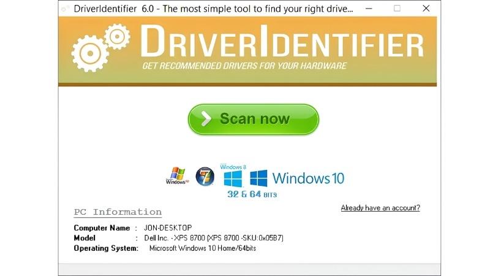Viewport: 490px width, 276px height.
Task: Click the DriverIdentifier banner title
Action: point(282,41)
